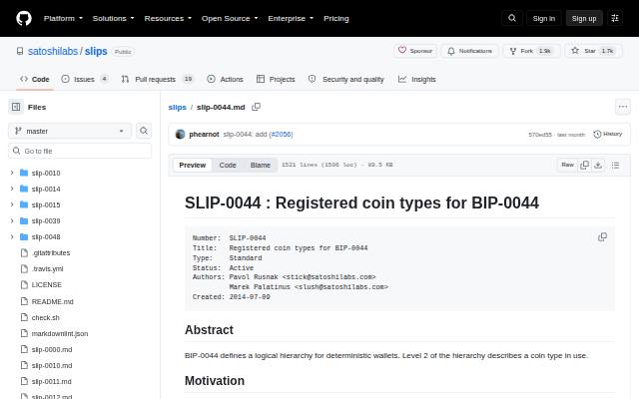The height and width of the screenshot is (399, 639).
Task: Open the Actions tab
Action: 225,79
